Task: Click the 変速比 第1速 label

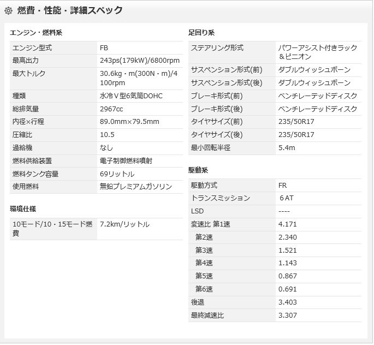Action: point(211,224)
